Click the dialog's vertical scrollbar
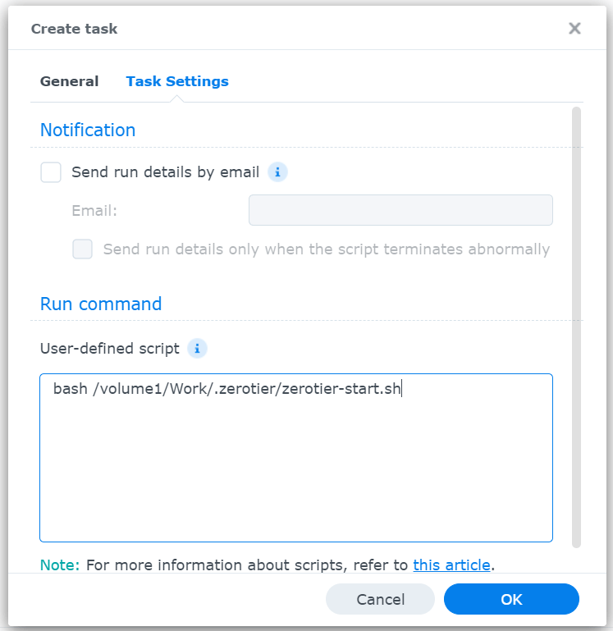613x631 pixels. click(x=576, y=327)
